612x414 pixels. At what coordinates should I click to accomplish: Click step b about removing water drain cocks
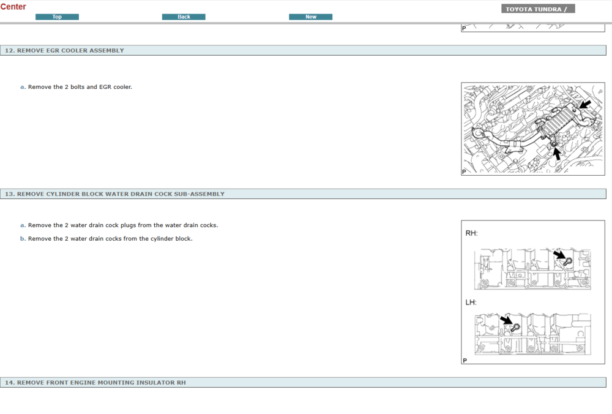(x=110, y=239)
